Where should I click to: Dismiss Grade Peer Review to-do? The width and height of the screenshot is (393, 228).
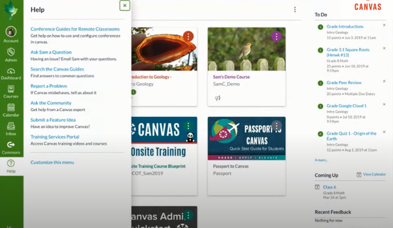(x=384, y=81)
